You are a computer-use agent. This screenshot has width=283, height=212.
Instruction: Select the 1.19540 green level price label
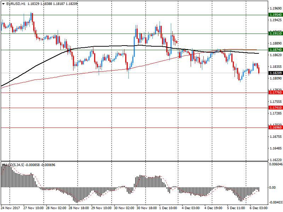click(276, 15)
